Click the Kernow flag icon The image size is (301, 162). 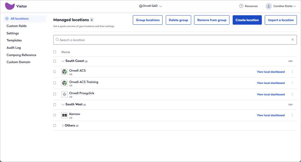(64, 115)
